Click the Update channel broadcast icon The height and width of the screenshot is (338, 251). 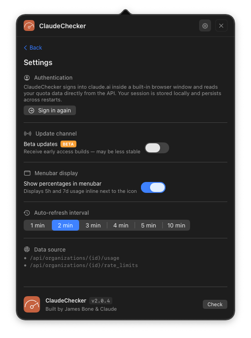[28, 134]
